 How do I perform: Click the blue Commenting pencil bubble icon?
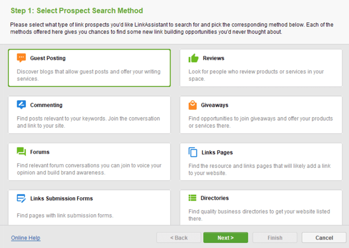pos(21,105)
